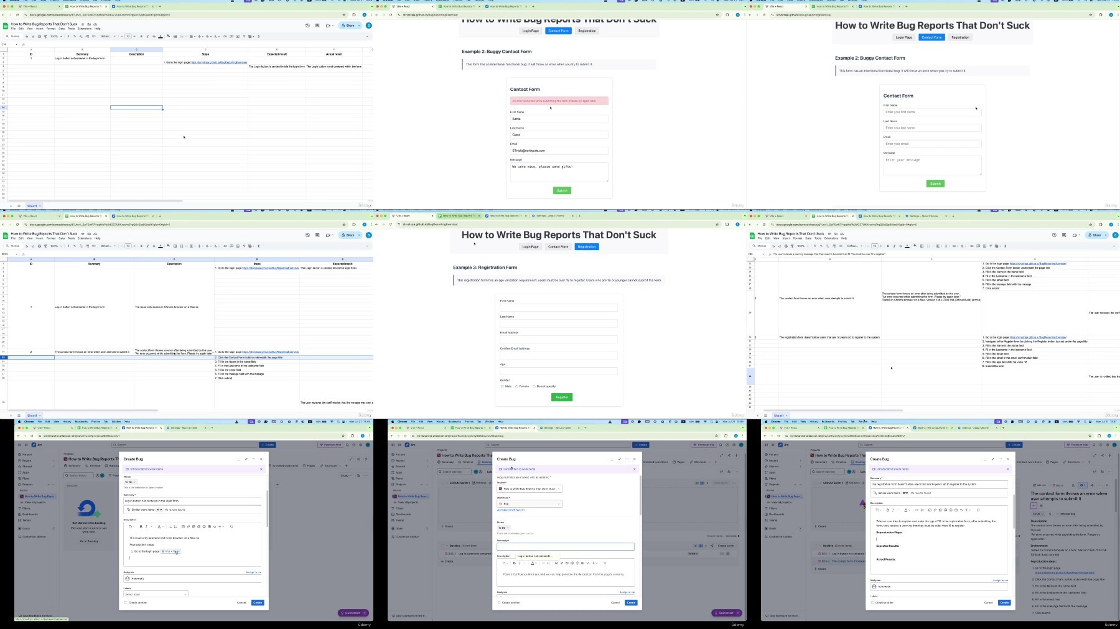Select the Female gender radio button
The width and height of the screenshot is (1120, 629).
click(x=517, y=386)
